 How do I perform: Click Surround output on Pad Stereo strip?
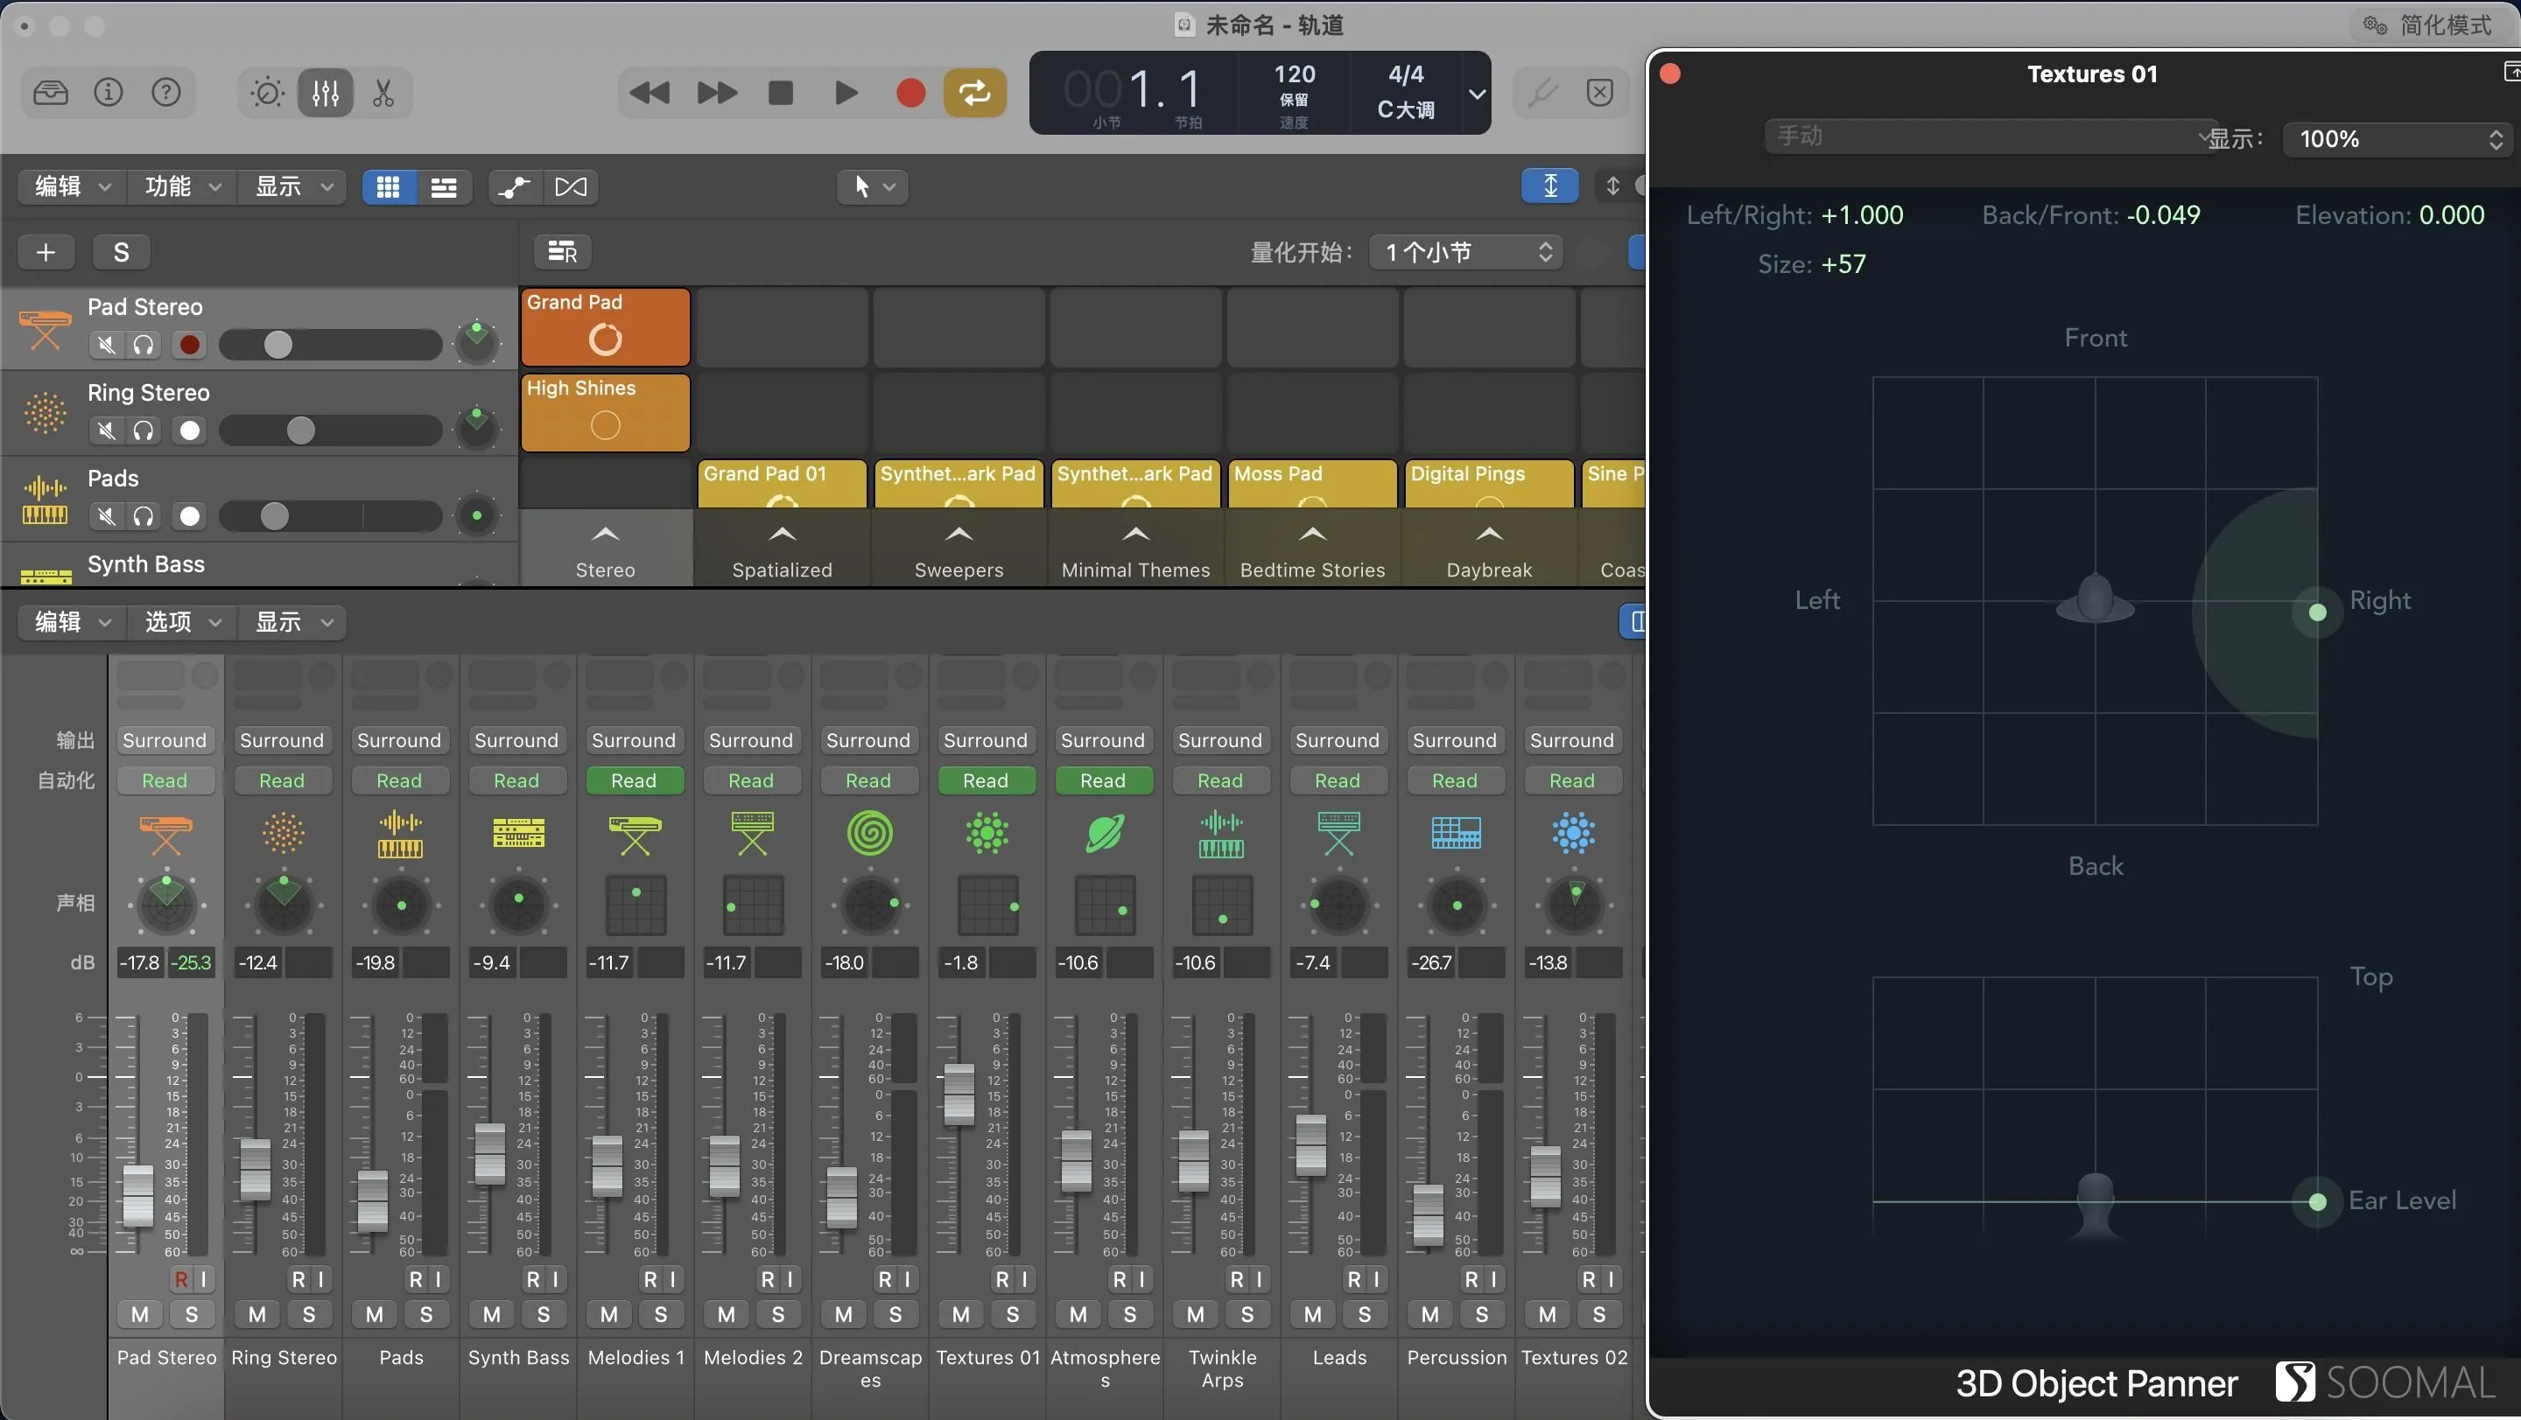[165, 740]
